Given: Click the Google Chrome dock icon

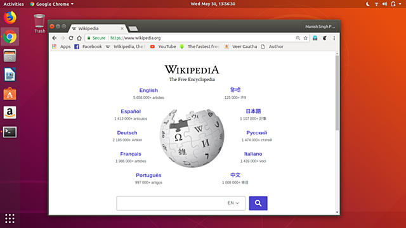Looking at the screenshot, I should click(x=10, y=37).
